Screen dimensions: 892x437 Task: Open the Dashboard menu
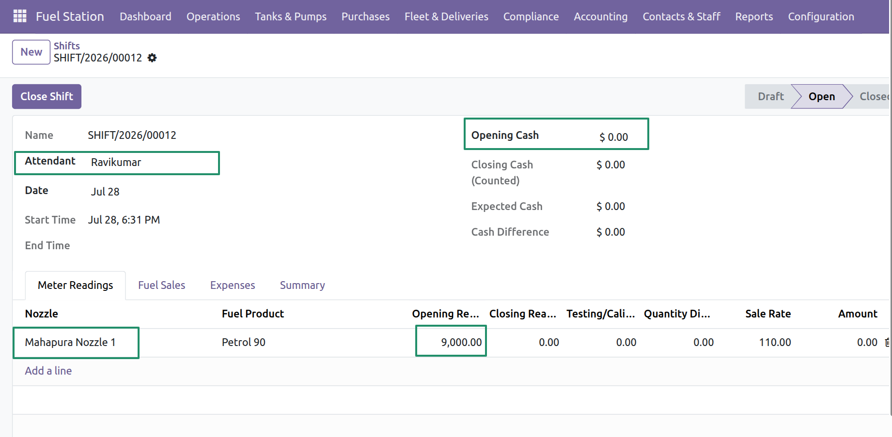pos(145,16)
